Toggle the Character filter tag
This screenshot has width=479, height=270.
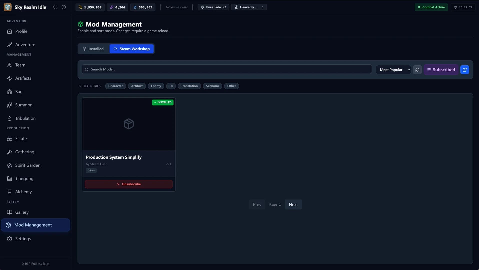coord(115,86)
